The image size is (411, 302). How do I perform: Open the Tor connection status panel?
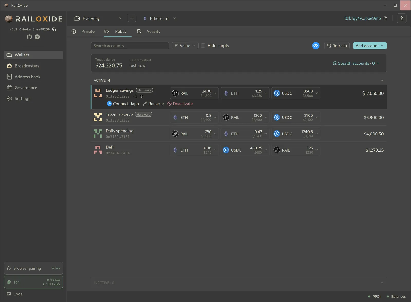pos(33,282)
